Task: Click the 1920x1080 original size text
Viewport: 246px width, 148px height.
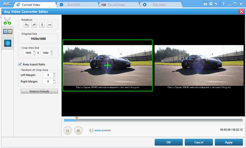Action: 38,39
